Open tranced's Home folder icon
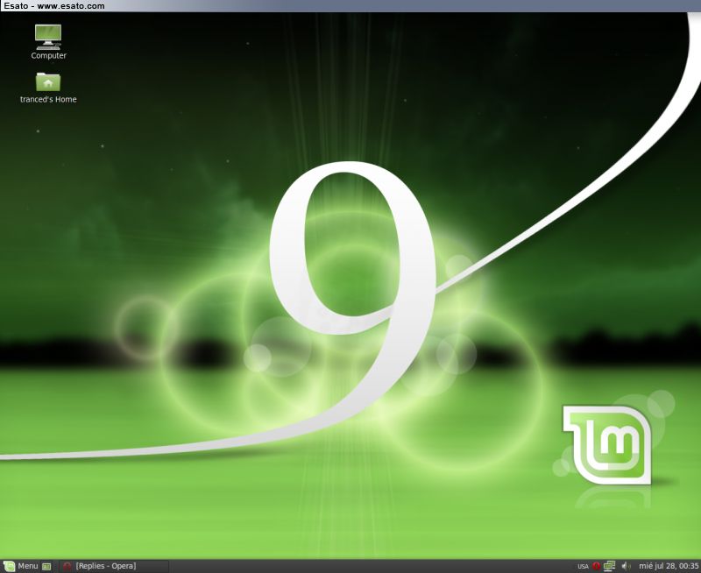Screen dimensions: 701x573 click(48, 88)
